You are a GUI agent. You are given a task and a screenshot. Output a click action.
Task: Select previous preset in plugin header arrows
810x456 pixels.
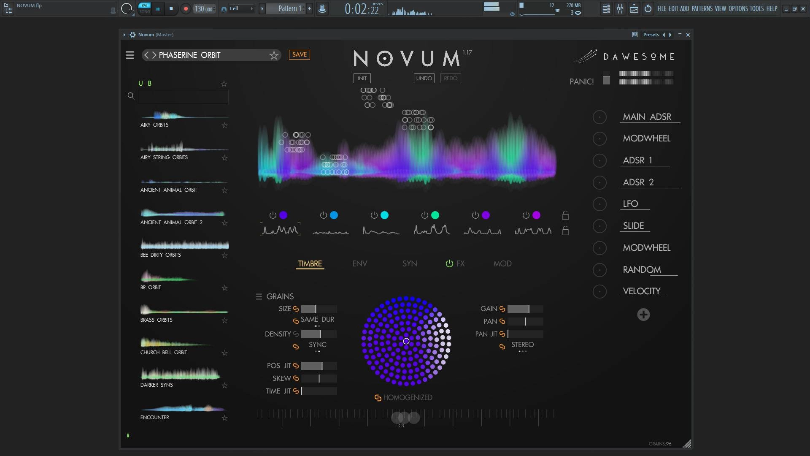click(664, 35)
